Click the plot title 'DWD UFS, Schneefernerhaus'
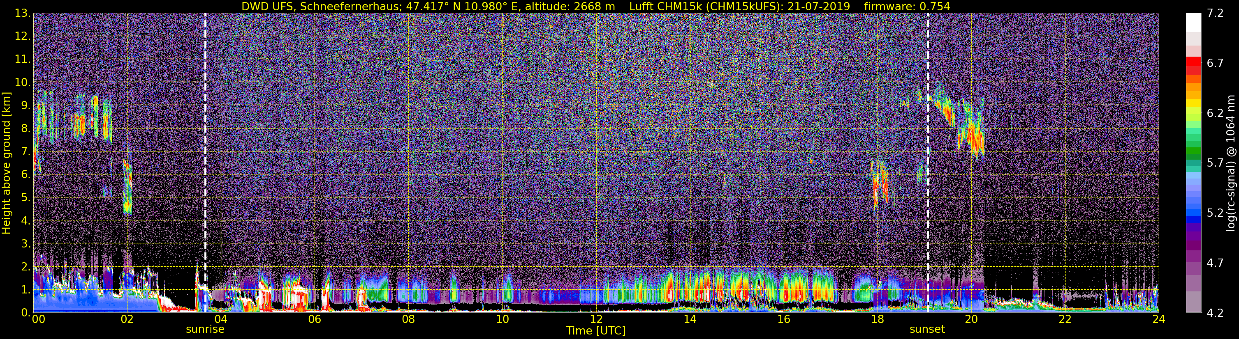 pos(321,6)
